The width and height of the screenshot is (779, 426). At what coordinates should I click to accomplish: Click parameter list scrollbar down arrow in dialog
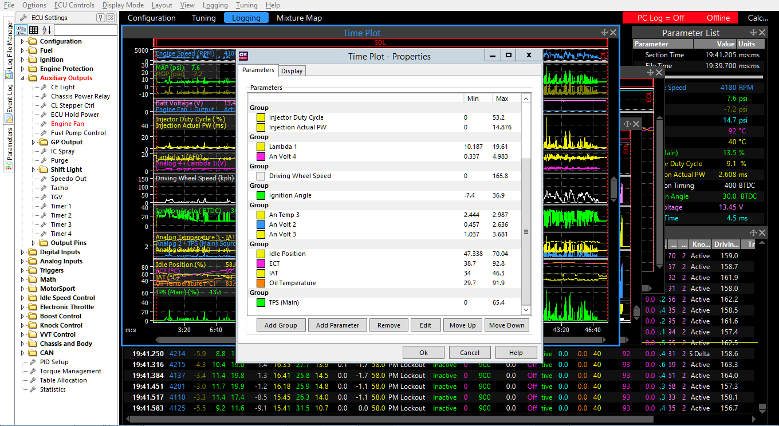pyautogui.click(x=526, y=310)
